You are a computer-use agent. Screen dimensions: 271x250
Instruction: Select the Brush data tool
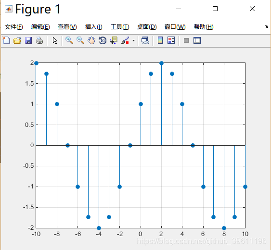pos(125,40)
